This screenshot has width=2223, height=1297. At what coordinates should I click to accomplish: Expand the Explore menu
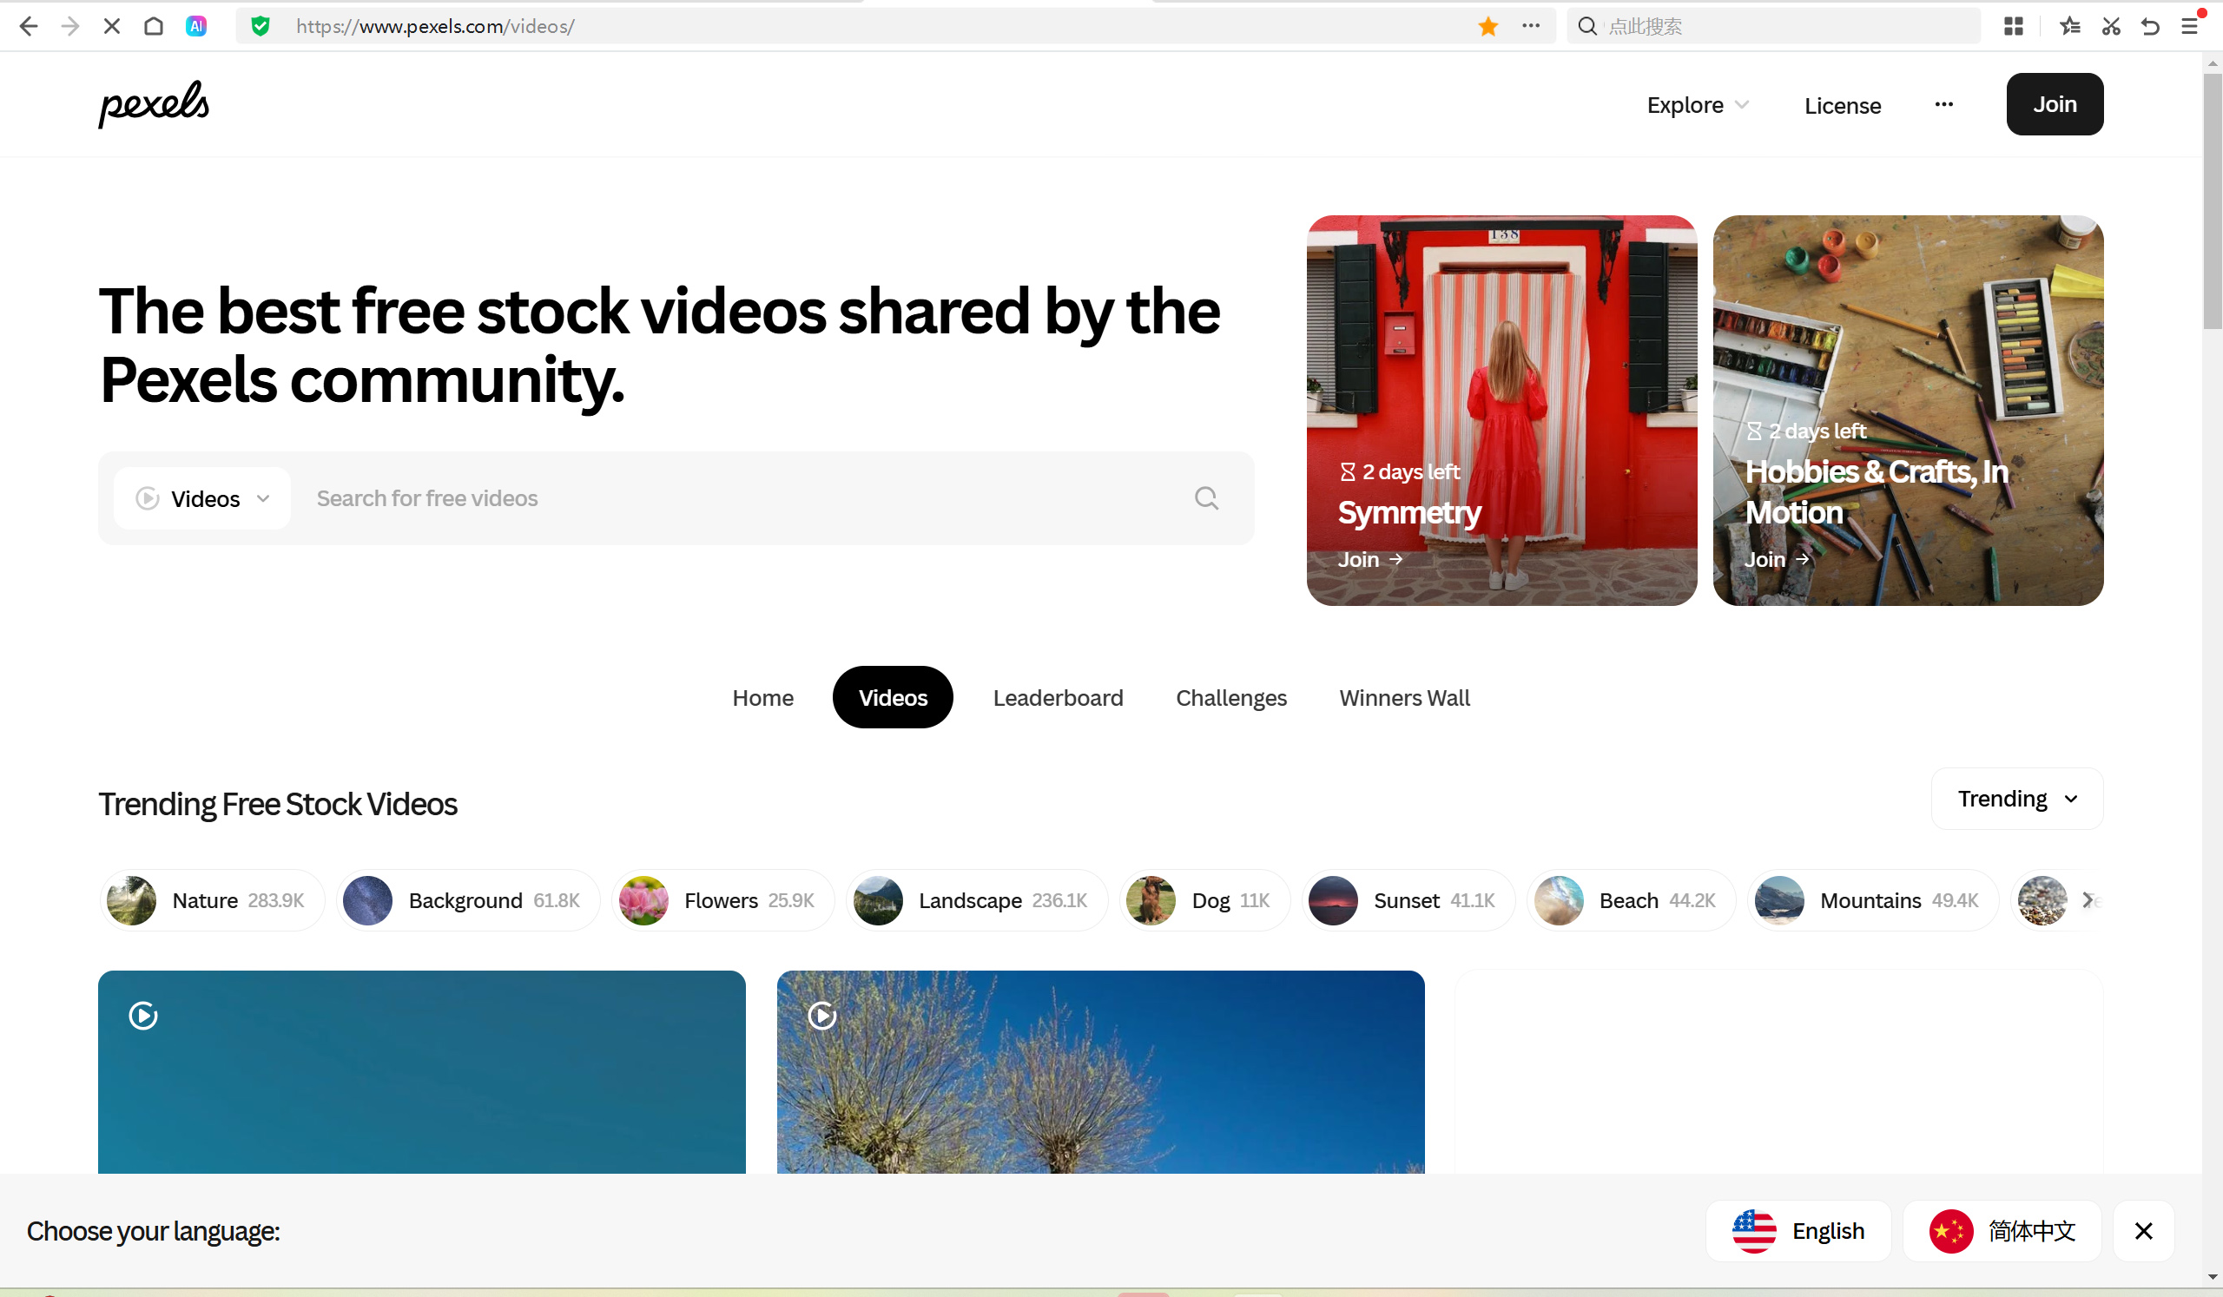pos(1697,105)
